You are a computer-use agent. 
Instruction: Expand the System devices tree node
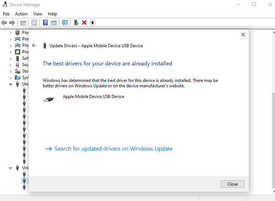(10, 78)
